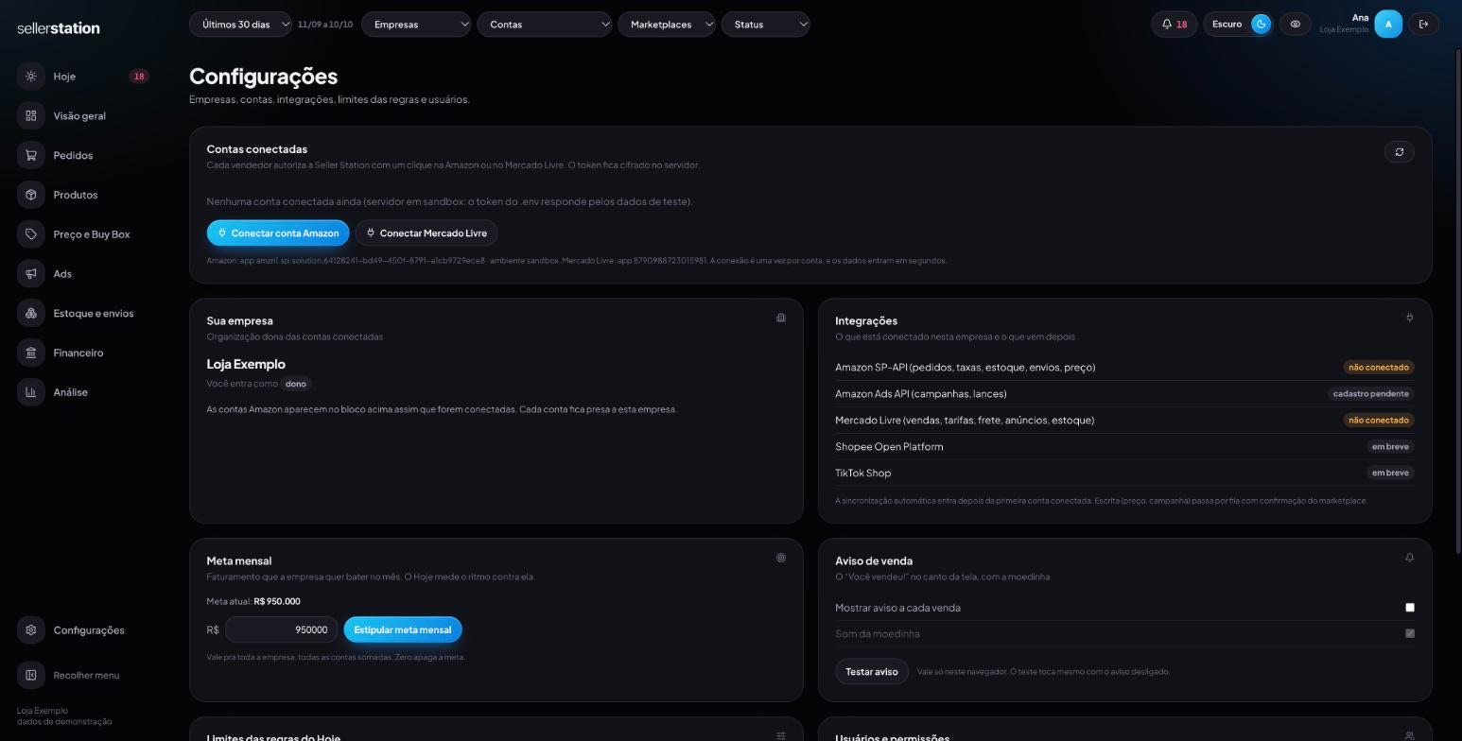Screen dimensions: 1462x741
Task: Click the "cadastro pendente" badge for Amazon Ads API
Action: click(1371, 394)
